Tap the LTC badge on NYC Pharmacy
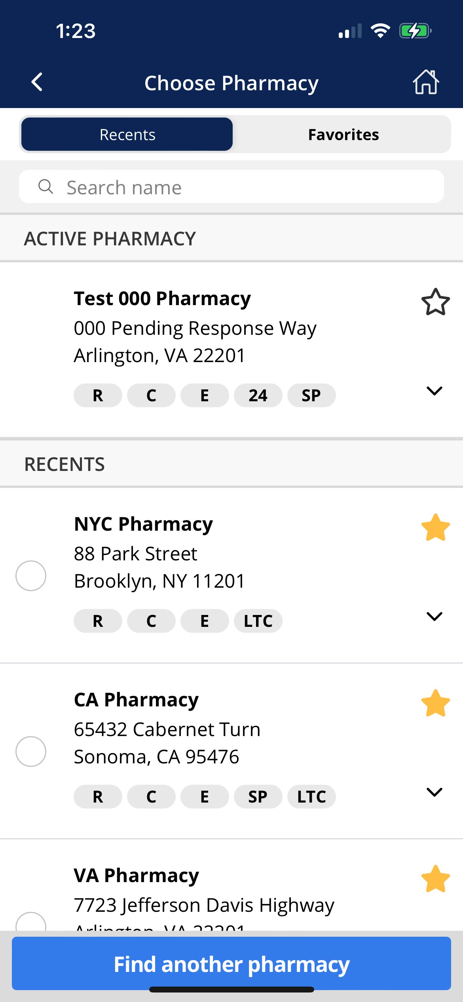 (258, 621)
